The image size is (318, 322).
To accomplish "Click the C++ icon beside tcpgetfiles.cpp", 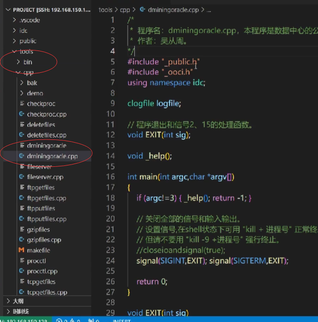I will (22, 292).
